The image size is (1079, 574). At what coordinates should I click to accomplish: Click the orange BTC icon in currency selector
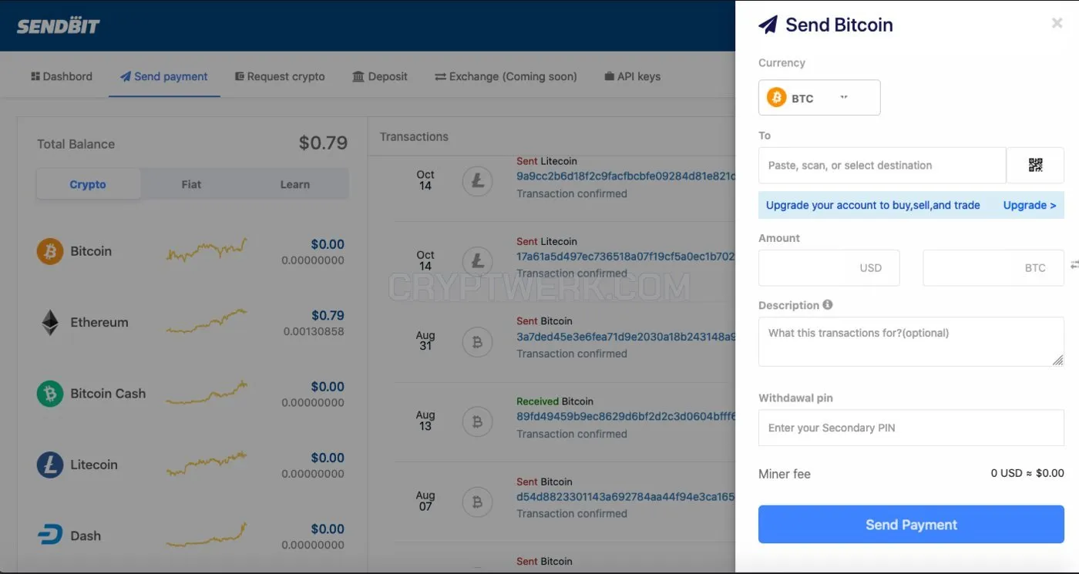point(776,98)
